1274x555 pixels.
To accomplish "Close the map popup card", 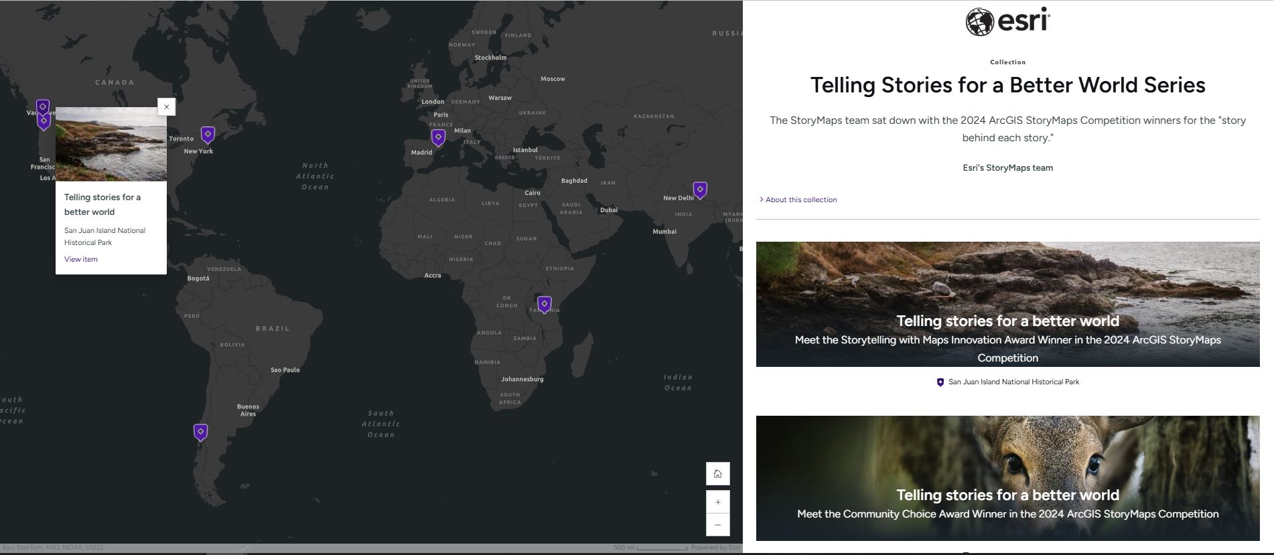I will click(167, 107).
